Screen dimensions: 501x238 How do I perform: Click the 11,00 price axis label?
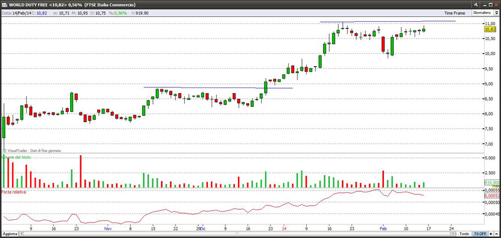(490, 24)
